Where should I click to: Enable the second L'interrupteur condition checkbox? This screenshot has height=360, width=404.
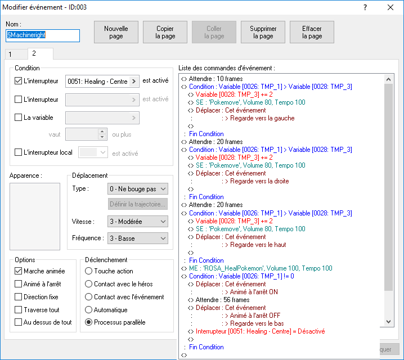coord(18,100)
